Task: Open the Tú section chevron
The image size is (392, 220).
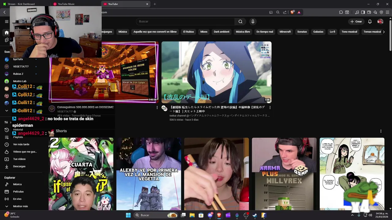Action: point(10,122)
